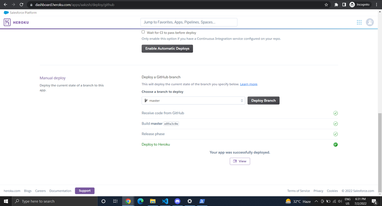
Task: Open Settings gear in the taskbar
Action: pos(189,201)
